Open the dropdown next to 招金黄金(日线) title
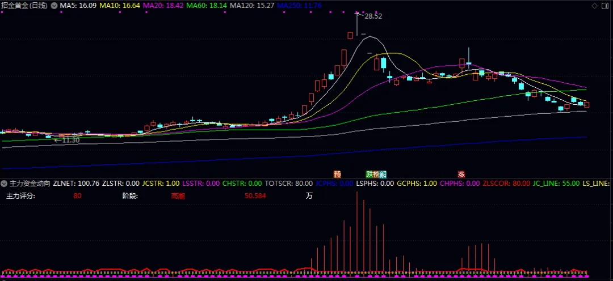Screen dimensions: 613x281 [54, 6]
